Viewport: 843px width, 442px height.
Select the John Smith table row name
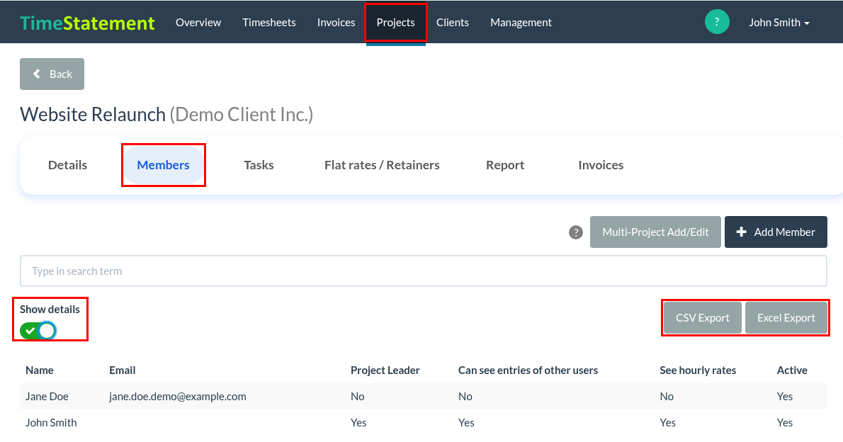[51, 423]
